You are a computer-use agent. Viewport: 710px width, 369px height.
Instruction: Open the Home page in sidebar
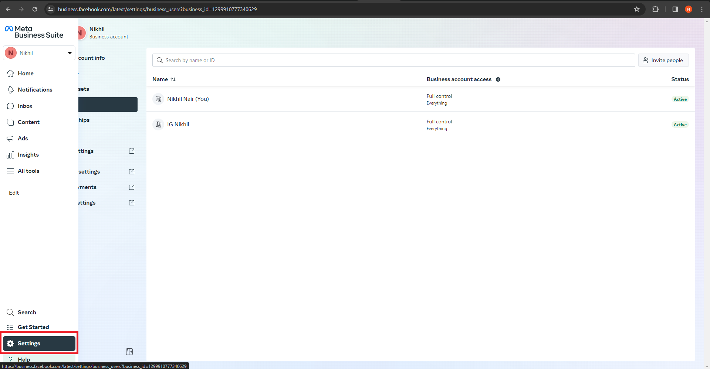click(39, 74)
